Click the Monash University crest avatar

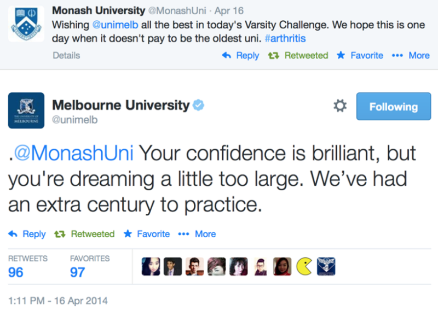click(x=26, y=25)
